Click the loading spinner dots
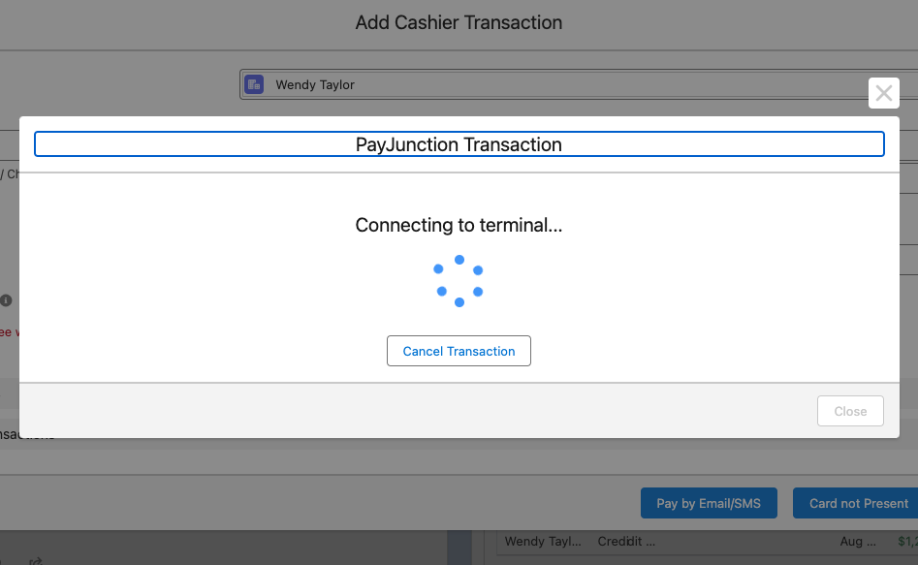The width and height of the screenshot is (918, 565). coord(459,281)
